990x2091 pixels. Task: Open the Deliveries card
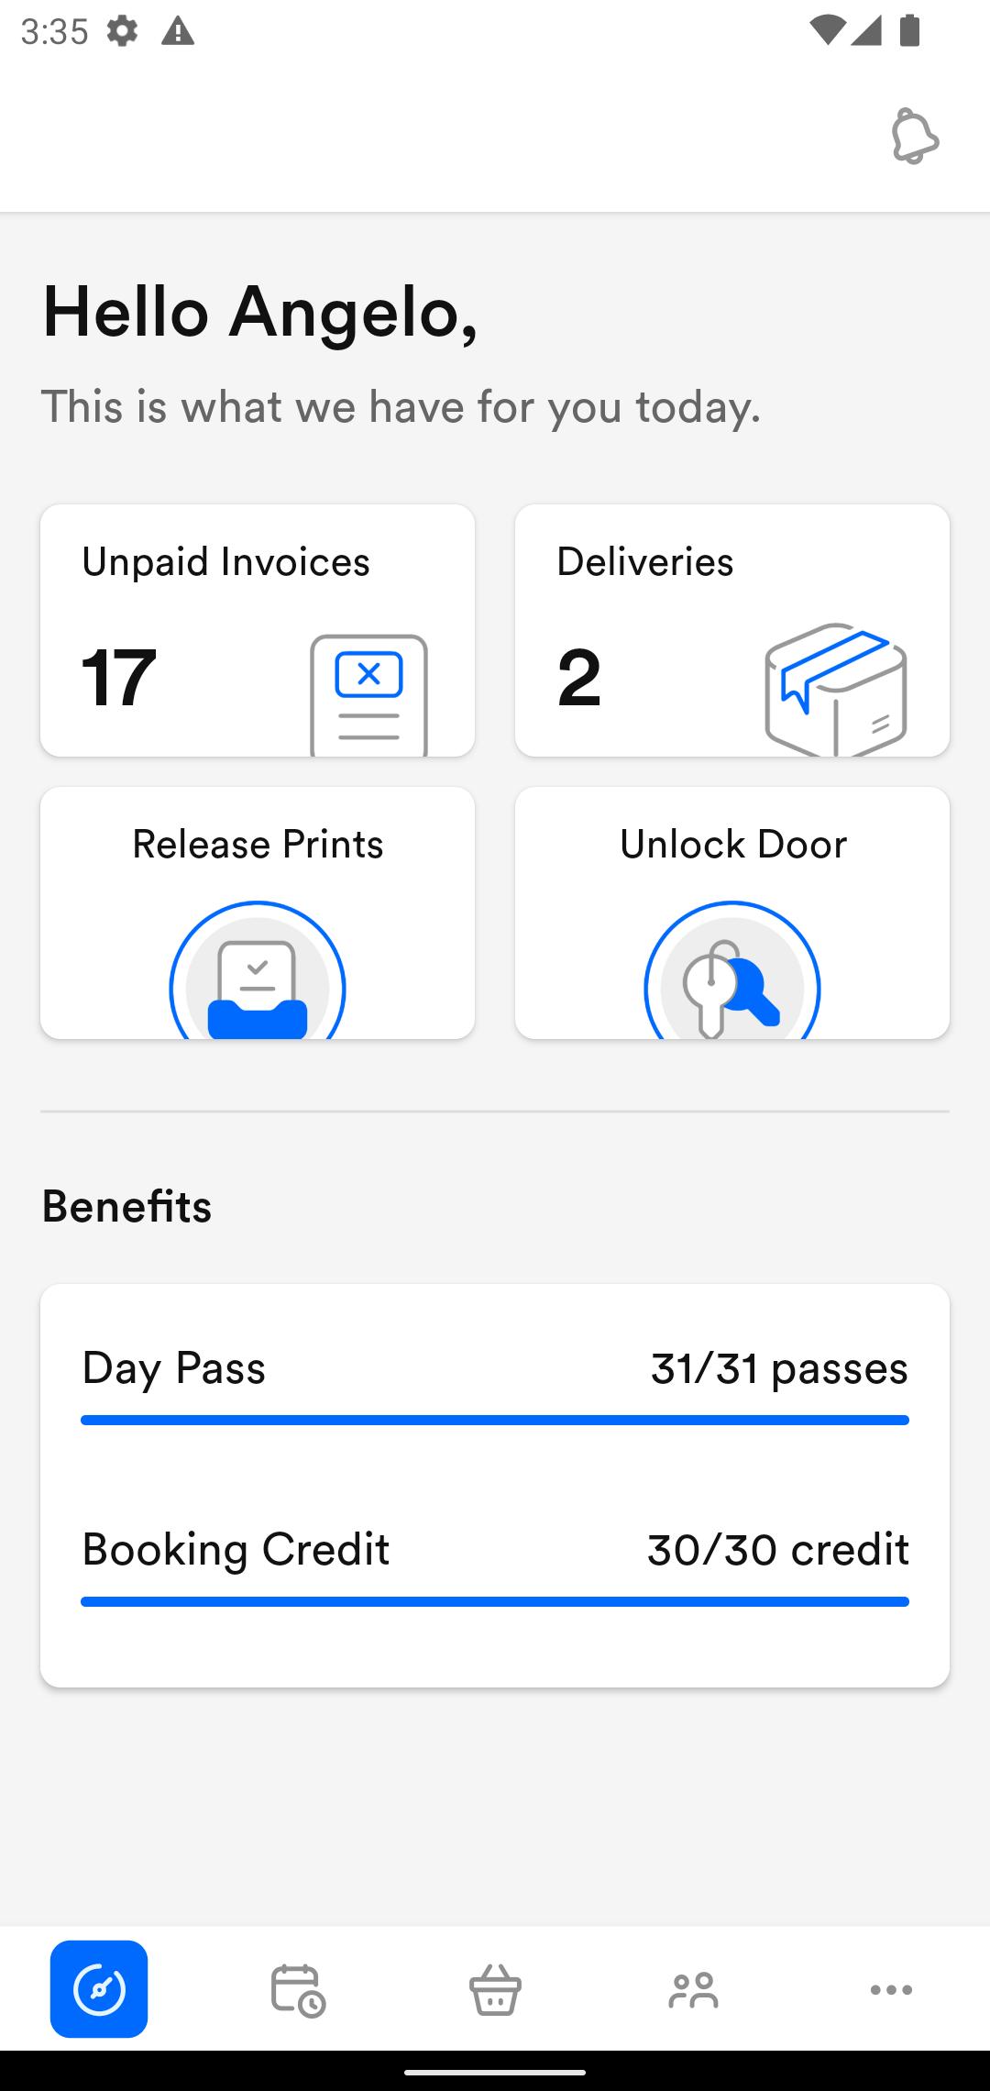point(732,630)
